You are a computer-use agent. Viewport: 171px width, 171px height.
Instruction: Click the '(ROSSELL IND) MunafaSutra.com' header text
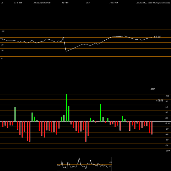pyautogui.click(x=153, y=3)
